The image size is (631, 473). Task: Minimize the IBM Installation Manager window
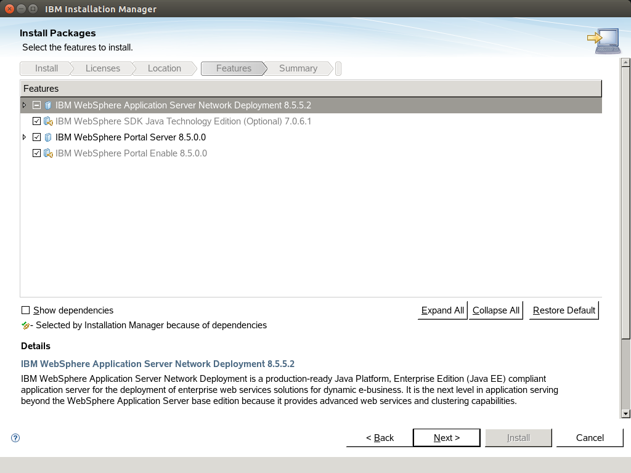(x=22, y=9)
